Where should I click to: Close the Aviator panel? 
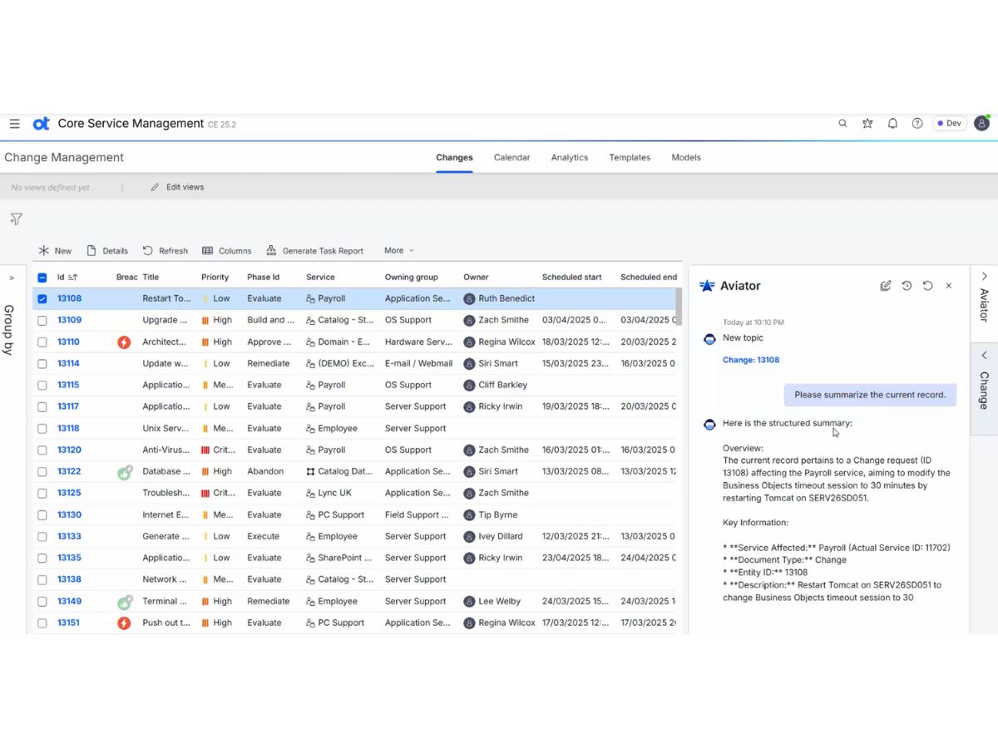[949, 286]
